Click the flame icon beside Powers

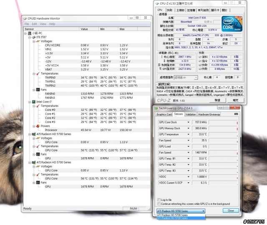tap(38, 126)
